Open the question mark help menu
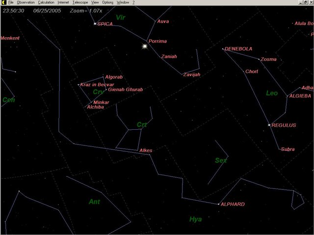This screenshot has height=235, width=314. 133,2
